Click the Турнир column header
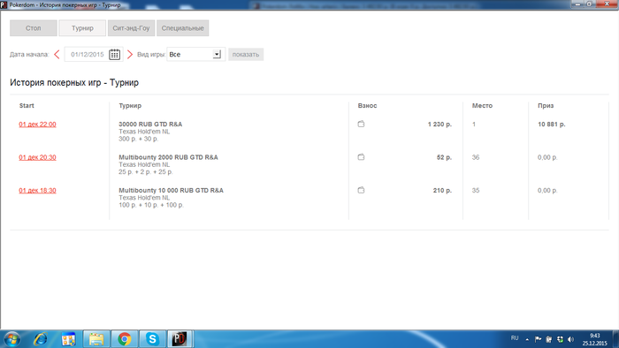 click(x=130, y=106)
